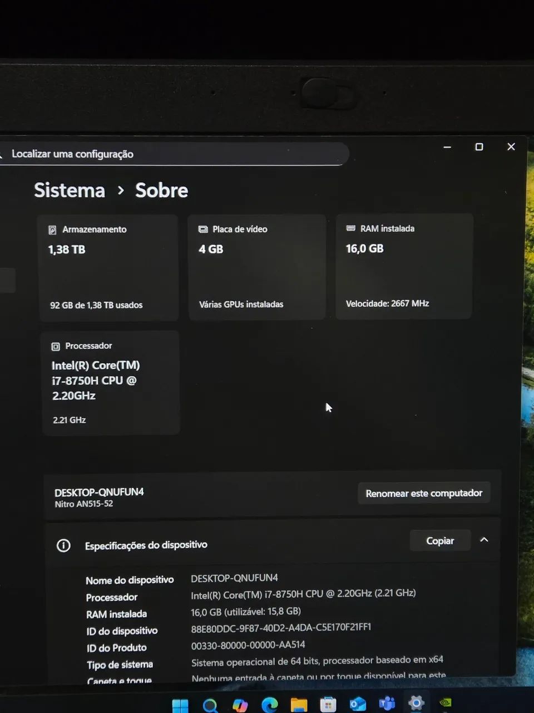Collapse the Especificações do dispositivo section

(484, 540)
